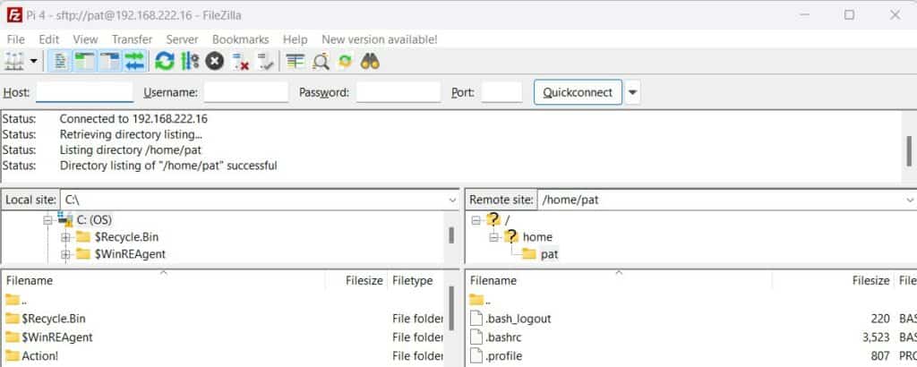Screen dimensions: 917x367
Task: Open the directory listing filters dialog
Action: (296, 61)
